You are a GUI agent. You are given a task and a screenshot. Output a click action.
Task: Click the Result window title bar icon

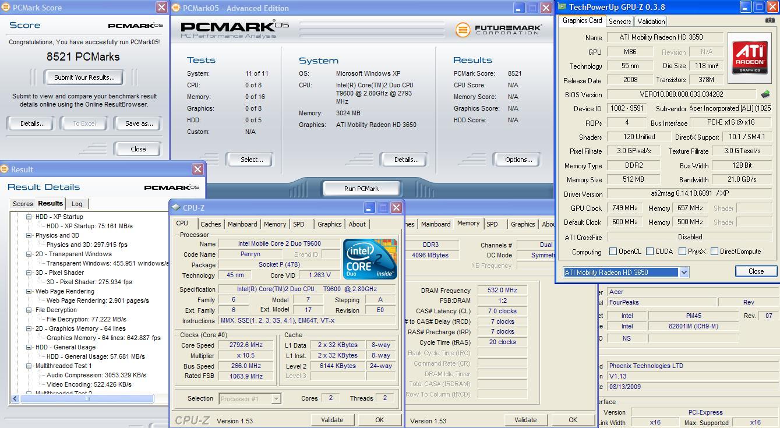tap(6, 169)
